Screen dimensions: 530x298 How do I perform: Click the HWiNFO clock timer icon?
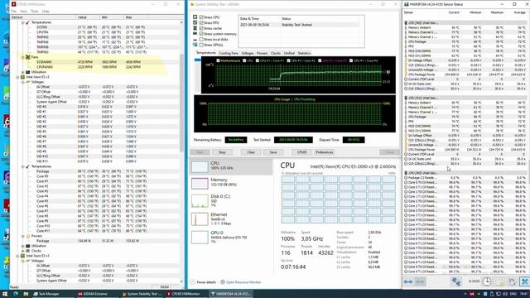point(486,281)
